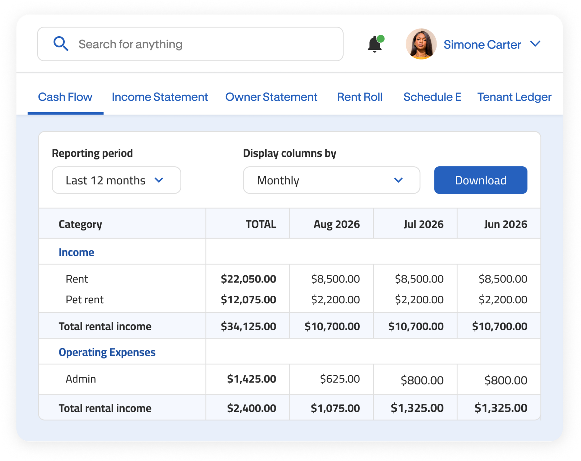This screenshot has height=461, width=581.
Task: Expand the user menu chevron
Action: click(535, 44)
